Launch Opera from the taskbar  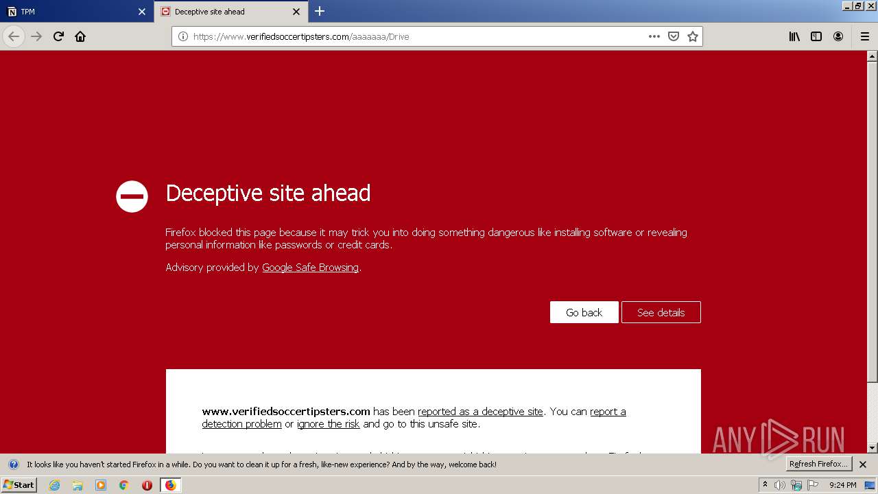click(x=147, y=485)
